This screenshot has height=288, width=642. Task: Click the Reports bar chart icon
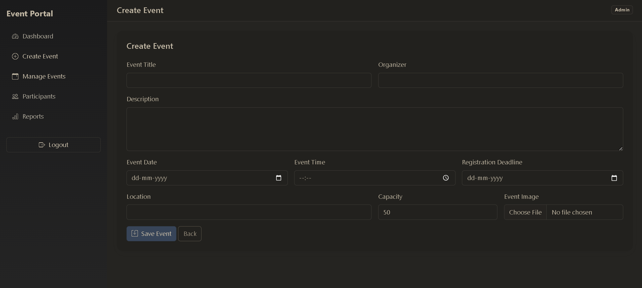click(x=15, y=117)
